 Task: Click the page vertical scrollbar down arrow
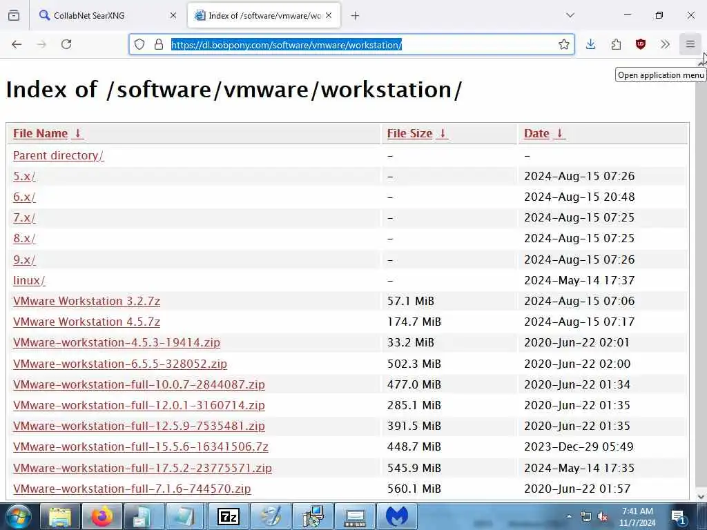[701, 496]
